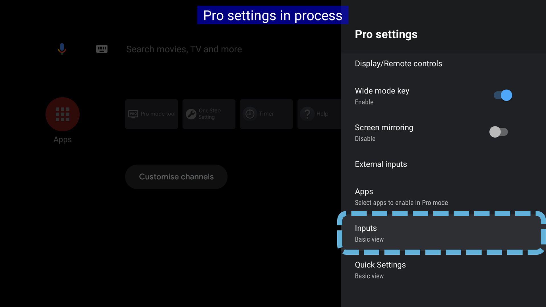
Task: Click the Pro mode tool icon
Action: [x=133, y=114]
